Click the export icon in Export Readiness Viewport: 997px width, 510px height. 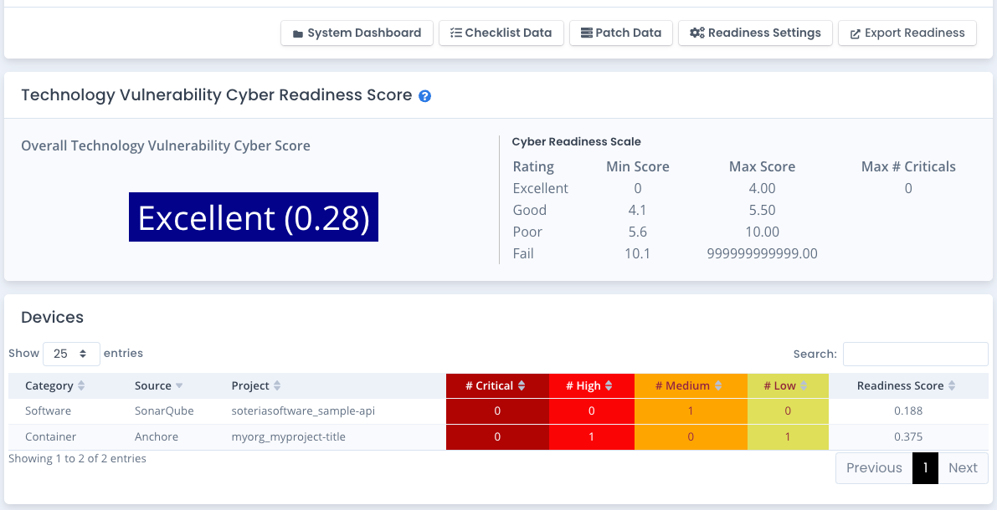856,33
